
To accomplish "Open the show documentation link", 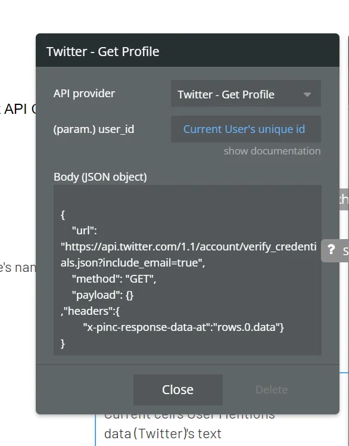I will pyautogui.click(x=272, y=151).
